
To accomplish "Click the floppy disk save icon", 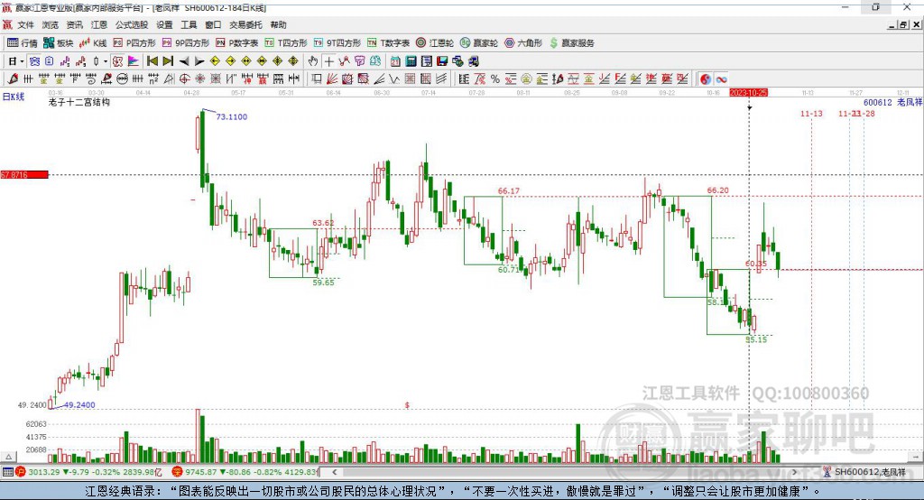I will [442, 61].
